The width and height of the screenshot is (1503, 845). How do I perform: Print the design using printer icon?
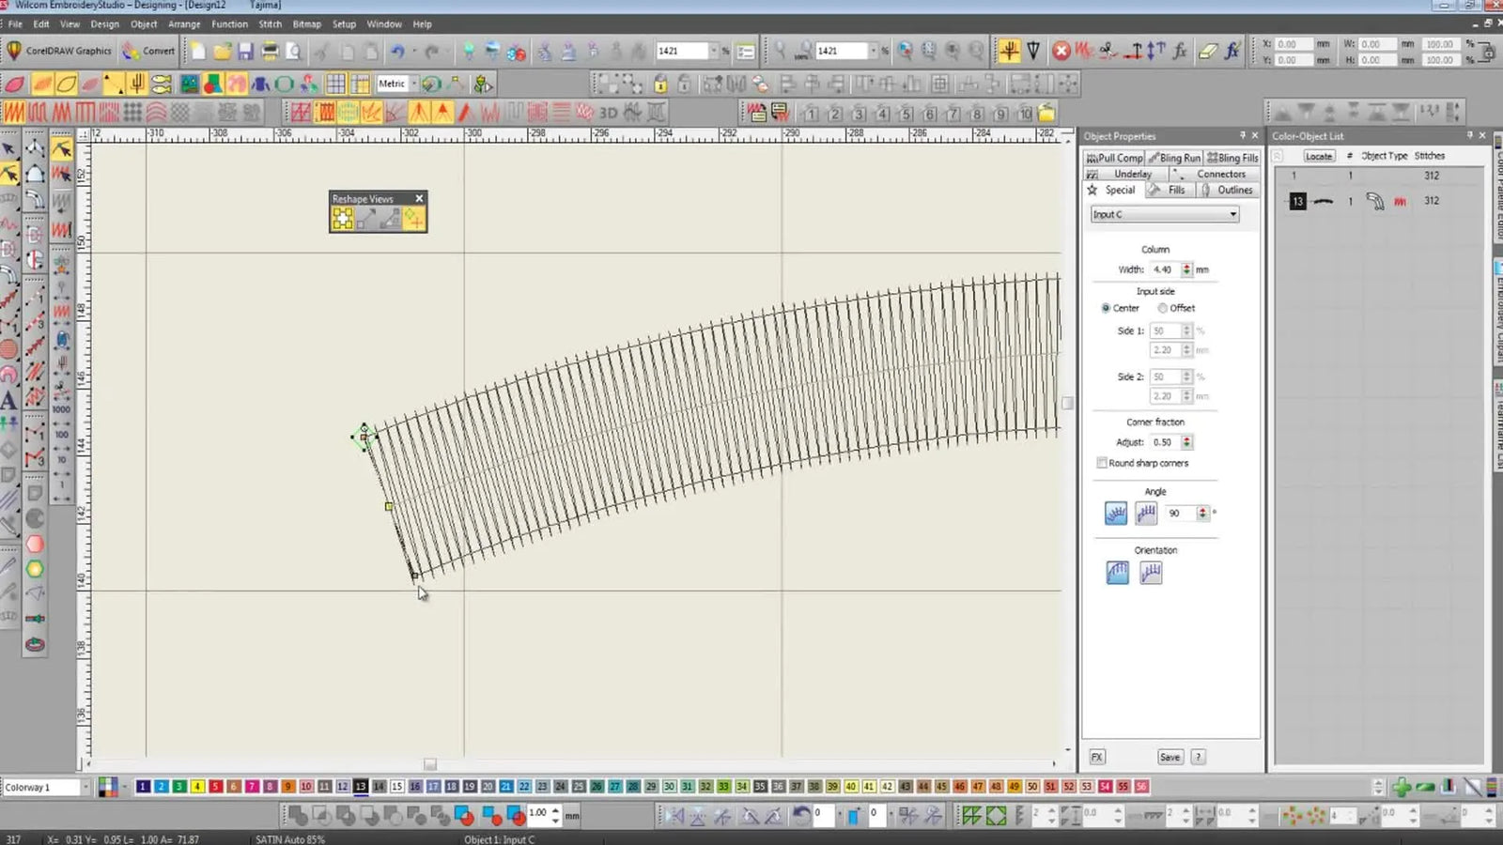(x=270, y=51)
